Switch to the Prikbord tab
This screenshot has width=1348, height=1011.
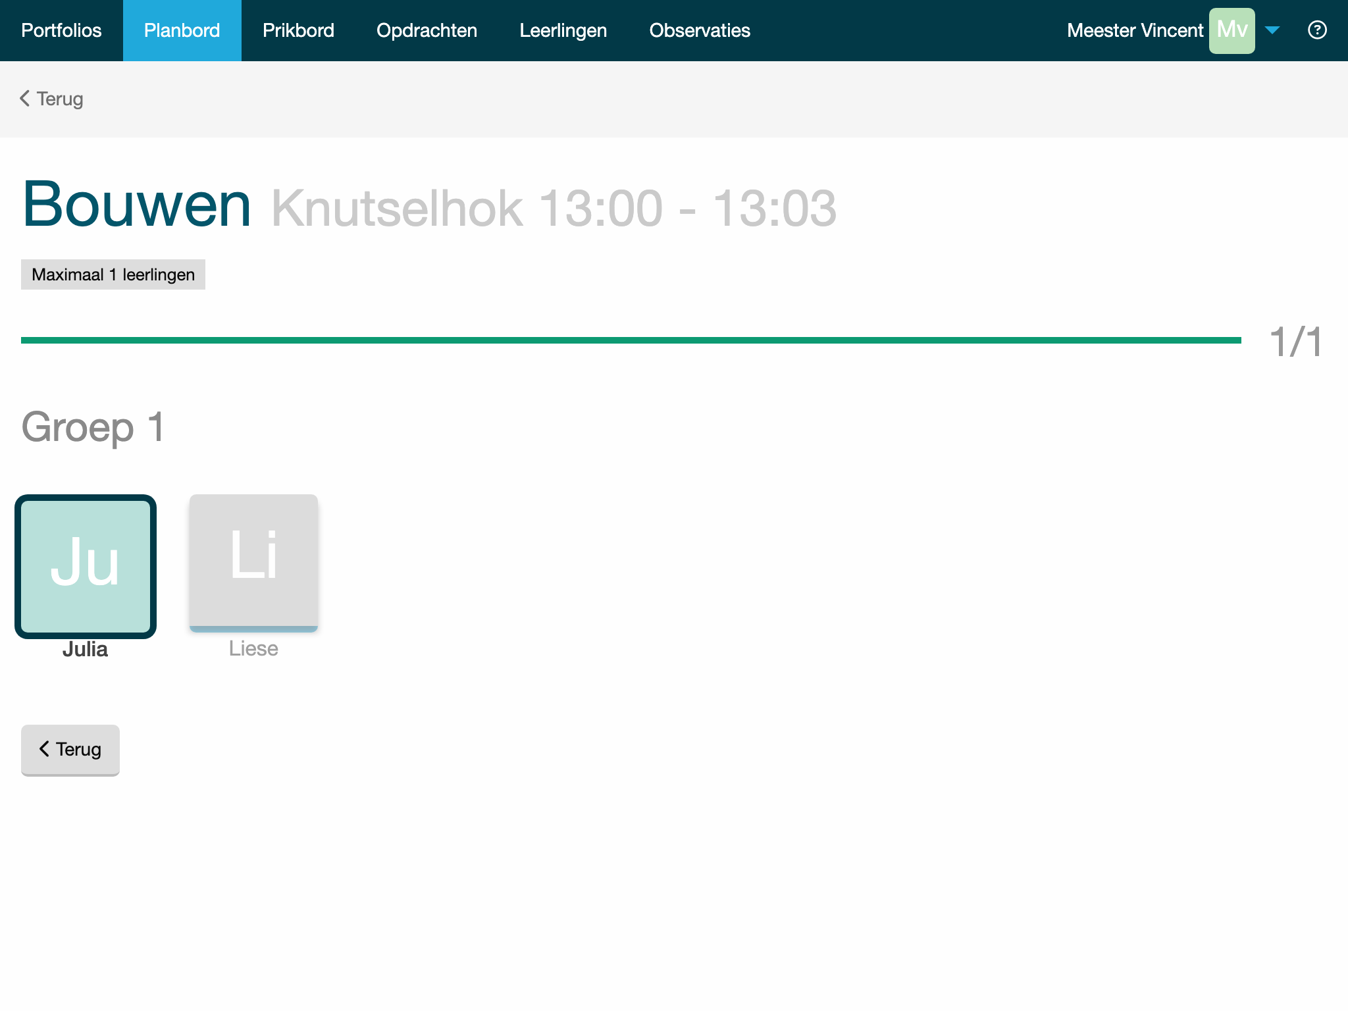[x=298, y=30]
